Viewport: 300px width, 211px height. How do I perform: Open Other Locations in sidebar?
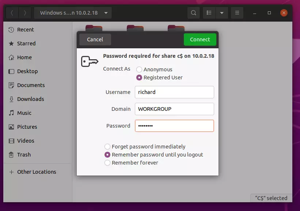[x=38, y=172]
